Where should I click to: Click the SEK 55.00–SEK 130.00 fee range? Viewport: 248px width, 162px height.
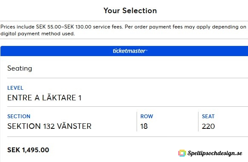(x=64, y=27)
